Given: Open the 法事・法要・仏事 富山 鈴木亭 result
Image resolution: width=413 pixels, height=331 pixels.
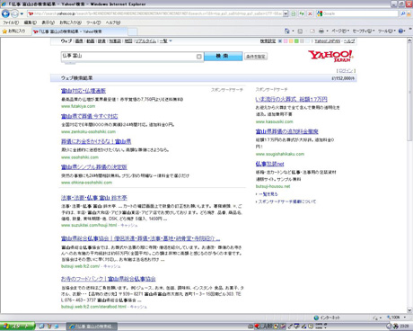Looking at the screenshot, I should pyautogui.click(x=94, y=198).
